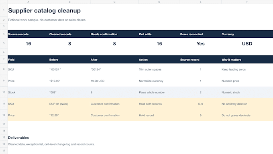
Task: Select column F header
Action: pos(247,2)
